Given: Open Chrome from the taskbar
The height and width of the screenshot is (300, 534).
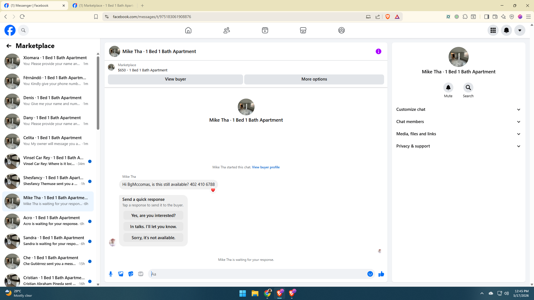Looking at the screenshot, I should click(x=268, y=293).
